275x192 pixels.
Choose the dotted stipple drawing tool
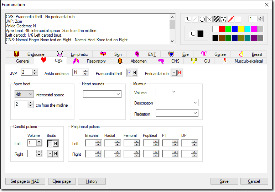click(x=224, y=19)
